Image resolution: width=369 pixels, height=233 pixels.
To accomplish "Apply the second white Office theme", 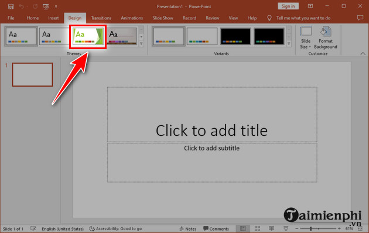I will tap(54, 36).
